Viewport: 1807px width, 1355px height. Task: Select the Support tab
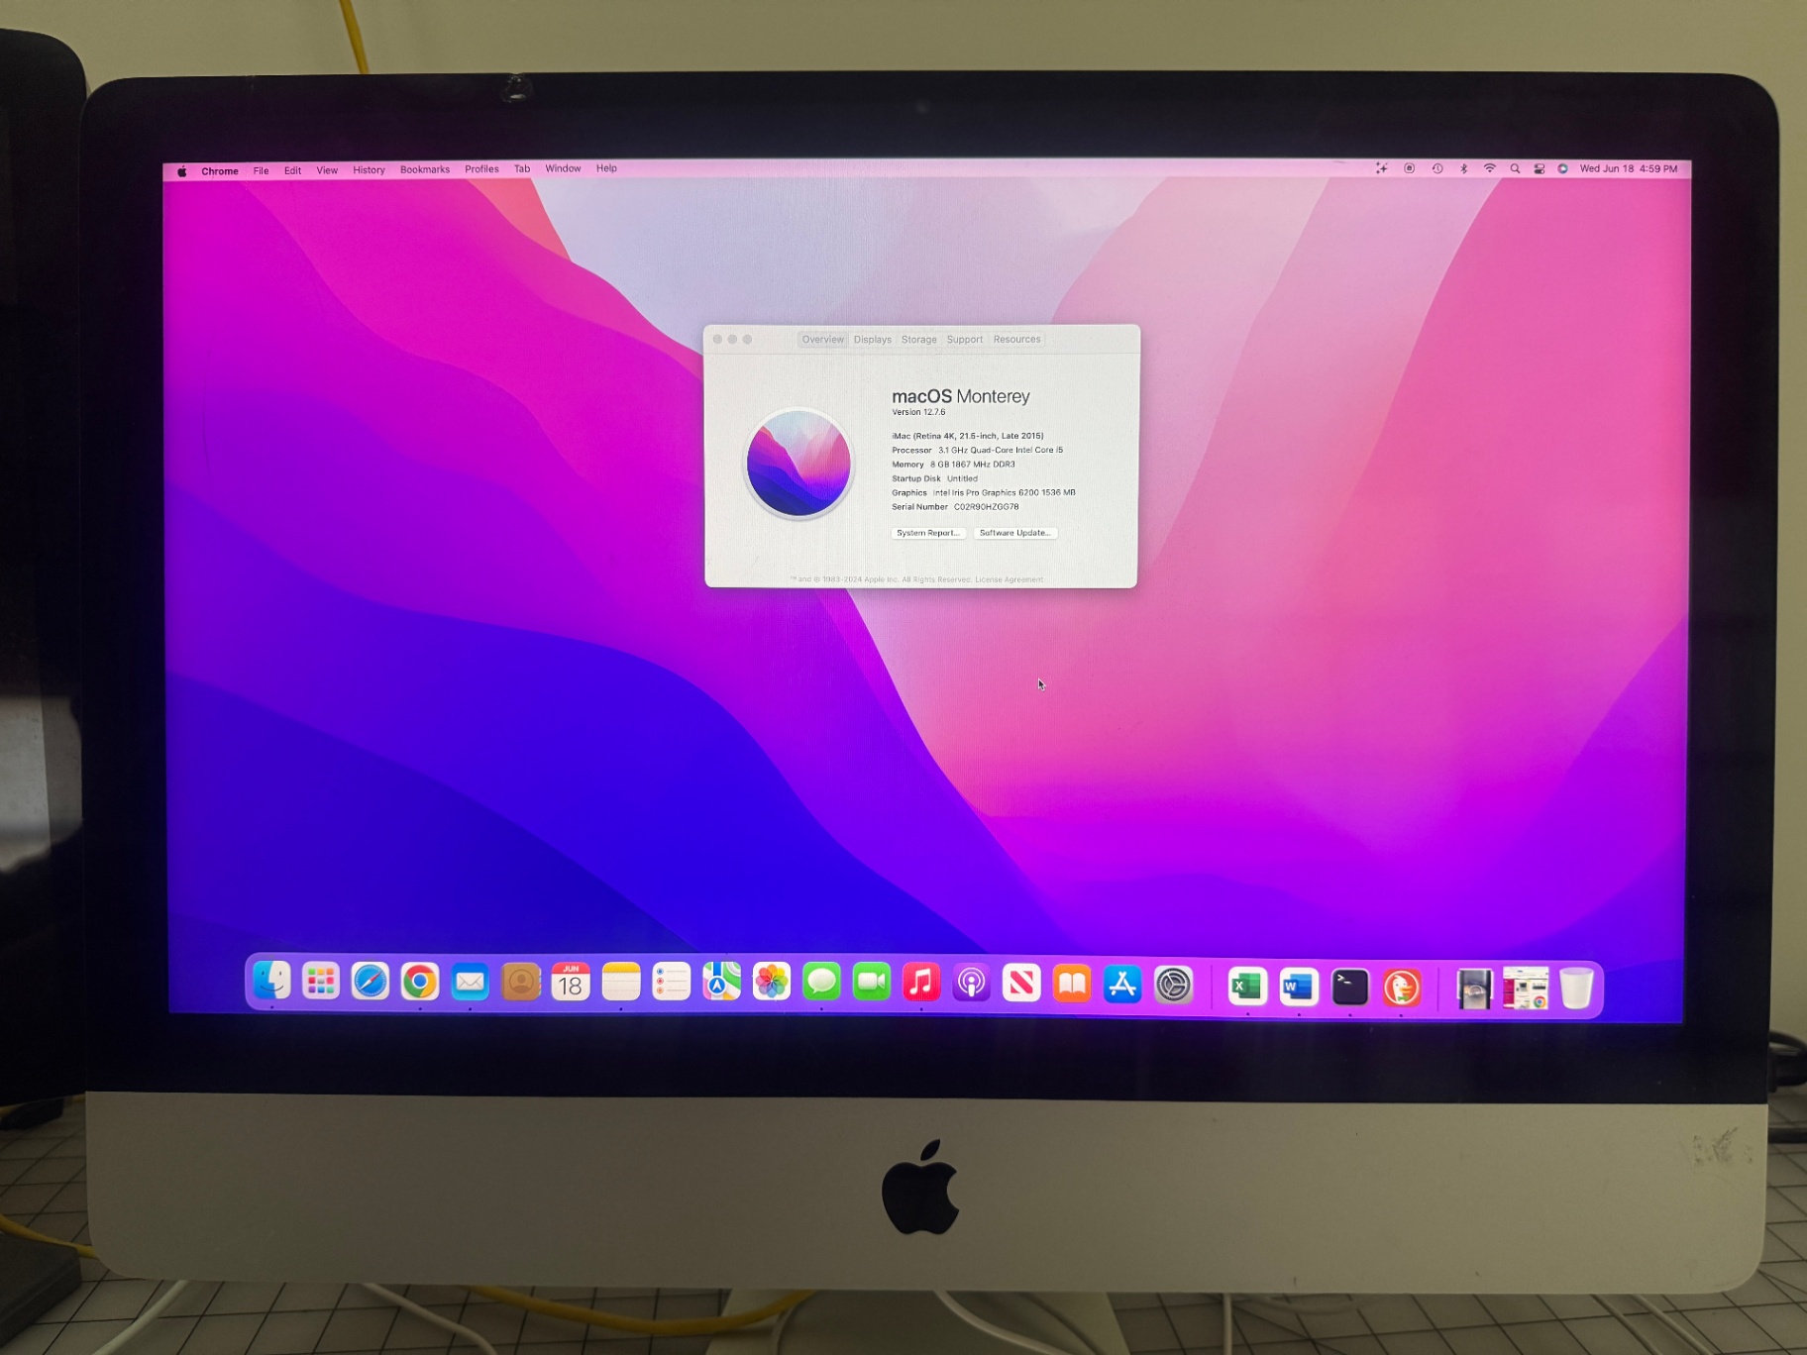click(964, 340)
